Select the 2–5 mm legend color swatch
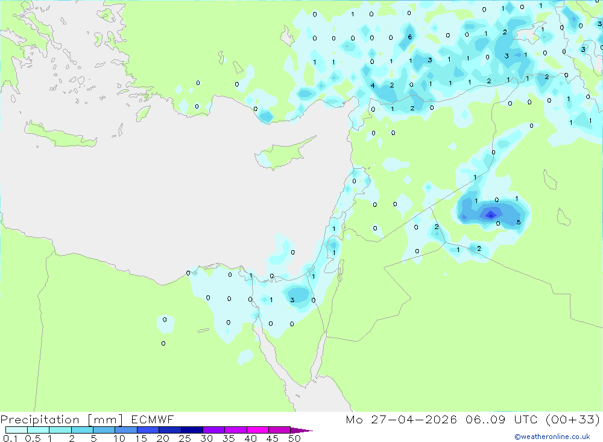Screen dimensions: 603x442 click(82, 430)
